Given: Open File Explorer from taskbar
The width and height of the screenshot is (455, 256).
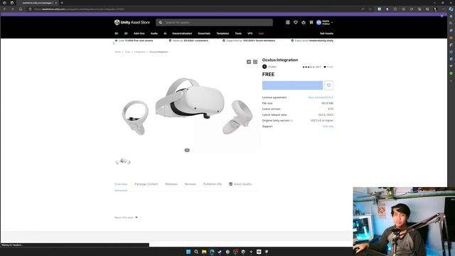Looking at the screenshot, I should 204,252.
